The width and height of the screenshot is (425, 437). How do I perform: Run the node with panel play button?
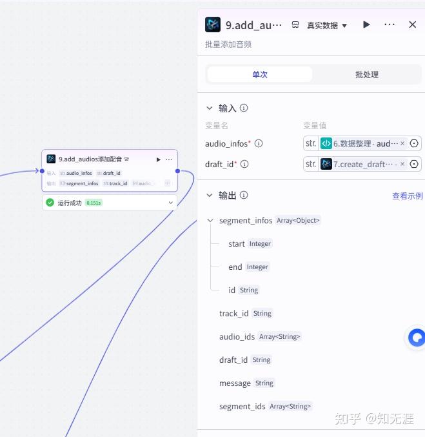pyautogui.click(x=366, y=25)
